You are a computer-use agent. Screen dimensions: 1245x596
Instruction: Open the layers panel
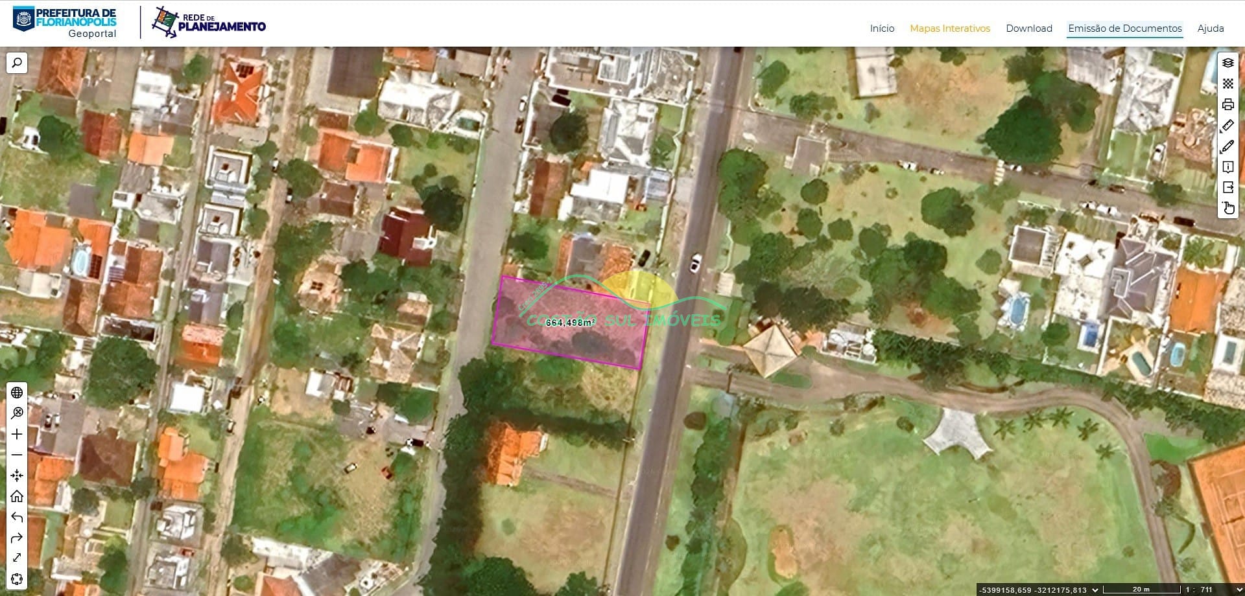[x=1227, y=63]
